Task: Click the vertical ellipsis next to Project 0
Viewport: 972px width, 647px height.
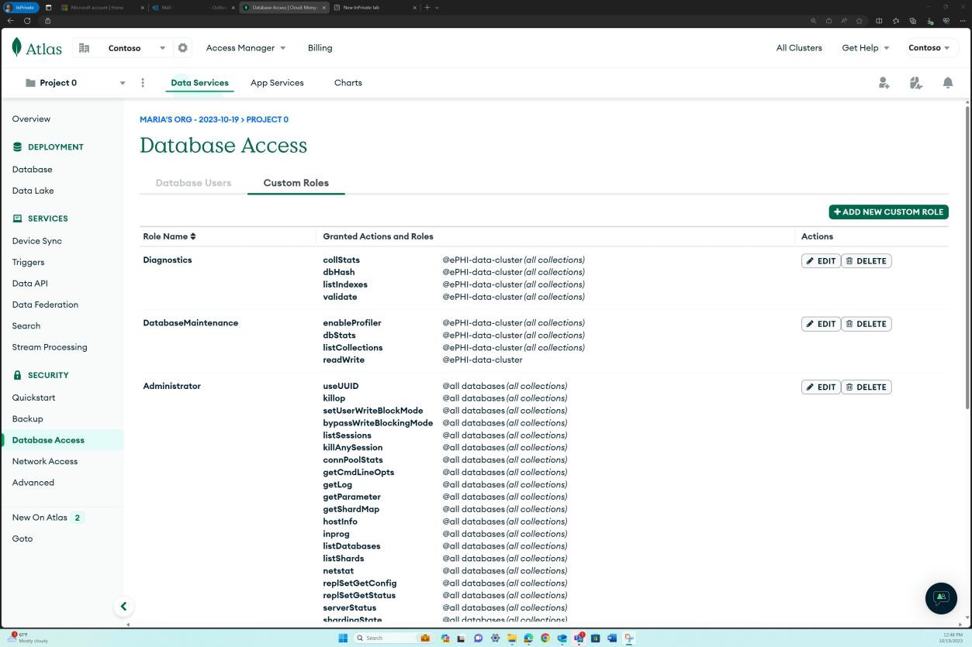Action: click(142, 82)
